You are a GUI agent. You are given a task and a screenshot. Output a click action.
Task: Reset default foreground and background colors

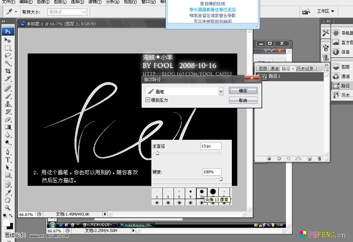pos(5,215)
